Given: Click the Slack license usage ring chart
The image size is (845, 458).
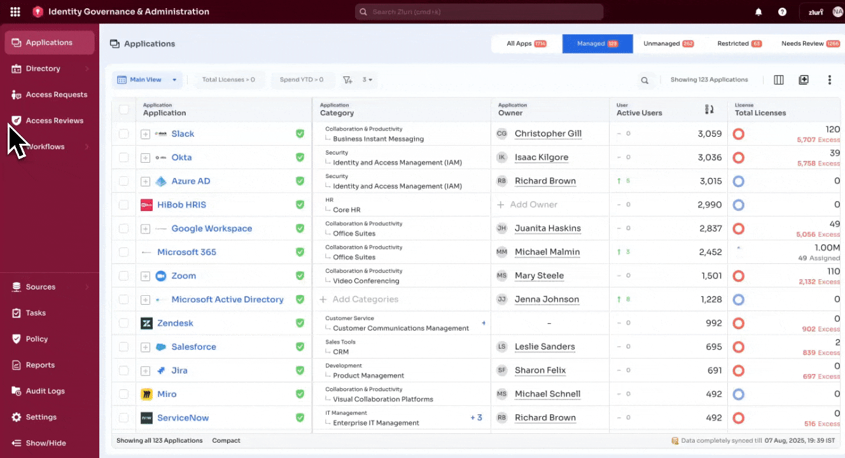Looking at the screenshot, I should 738,134.
